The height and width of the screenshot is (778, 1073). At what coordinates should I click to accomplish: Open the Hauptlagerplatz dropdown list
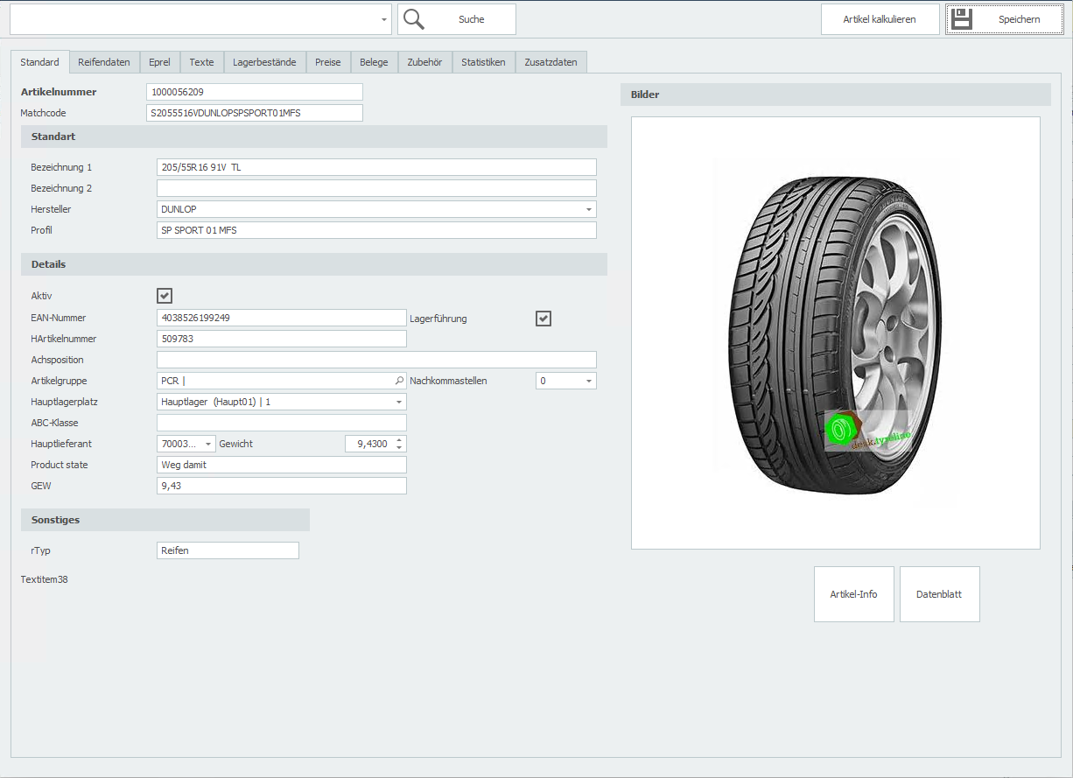coord(399,403)
